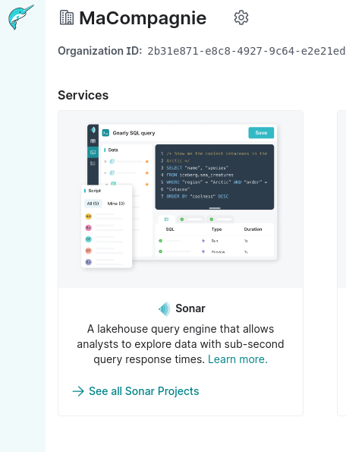This screenshot has height=452, width=346.
Task: Toggle the first orange star in Data list
Action: [146, 161]
